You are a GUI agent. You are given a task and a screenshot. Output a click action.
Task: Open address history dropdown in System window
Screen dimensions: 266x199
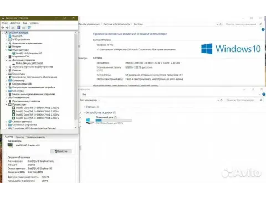217,24
